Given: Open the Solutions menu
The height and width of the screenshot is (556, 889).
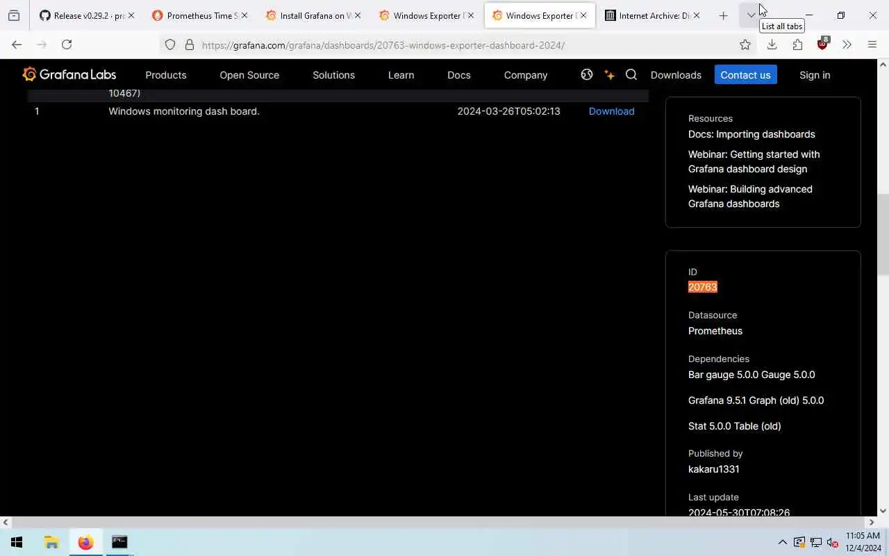Looking at the screenshot, I should pos(333,75).
